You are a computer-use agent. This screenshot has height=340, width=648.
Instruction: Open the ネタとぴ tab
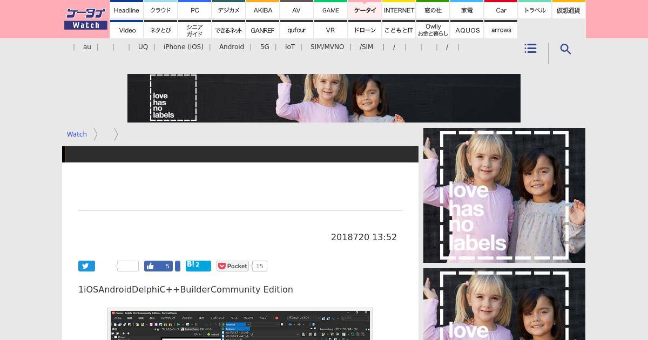tap(160, 30)
